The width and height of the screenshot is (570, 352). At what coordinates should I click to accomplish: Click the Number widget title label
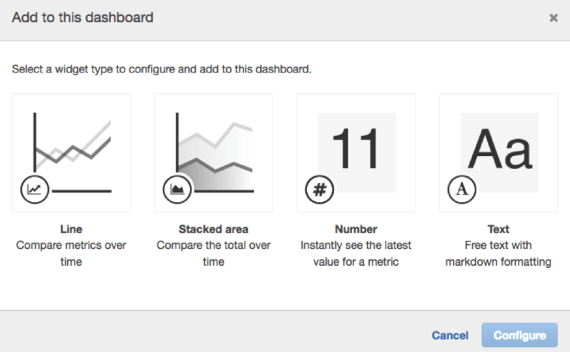(x=356, y=229)
